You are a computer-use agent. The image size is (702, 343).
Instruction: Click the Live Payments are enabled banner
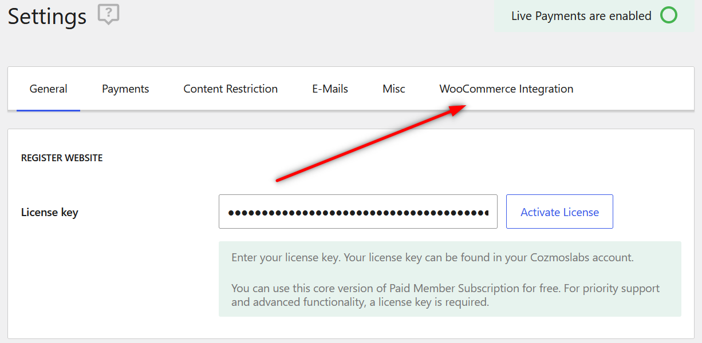(580, 15)
